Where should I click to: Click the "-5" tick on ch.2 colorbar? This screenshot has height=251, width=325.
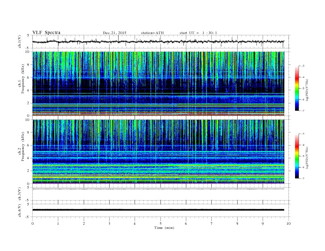tap(303, 156)
